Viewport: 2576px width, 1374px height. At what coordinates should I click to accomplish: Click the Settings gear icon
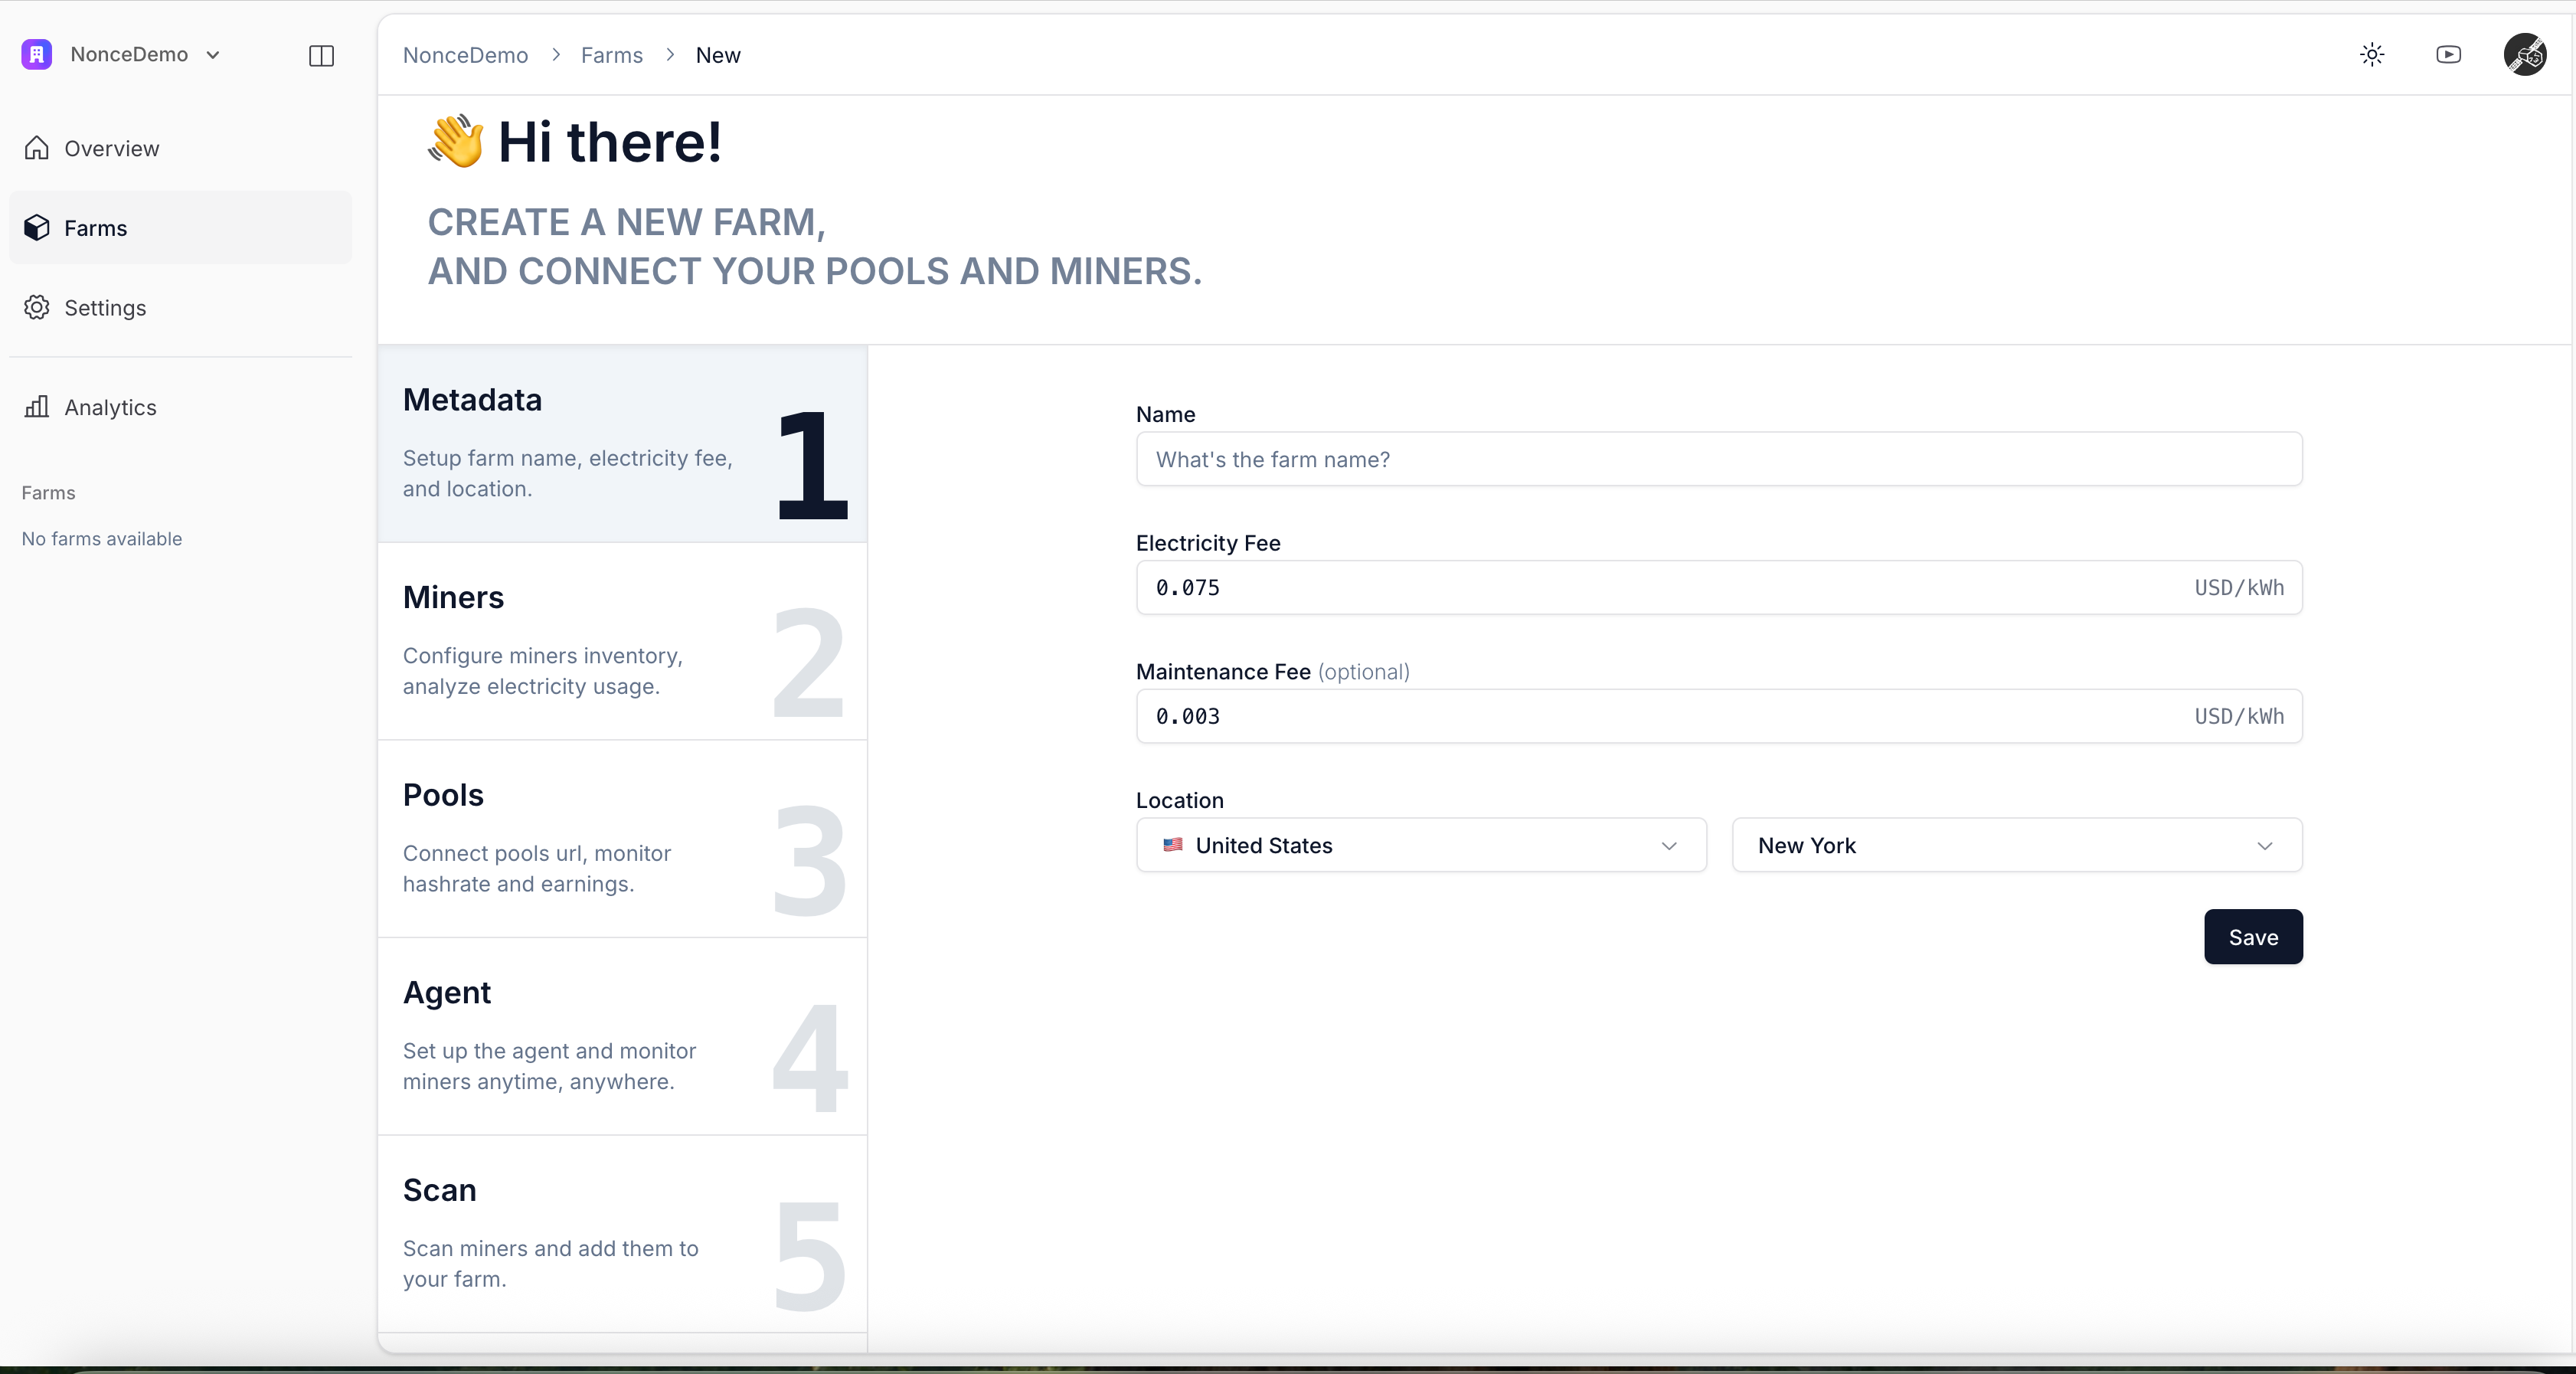[x=37, y=307]
